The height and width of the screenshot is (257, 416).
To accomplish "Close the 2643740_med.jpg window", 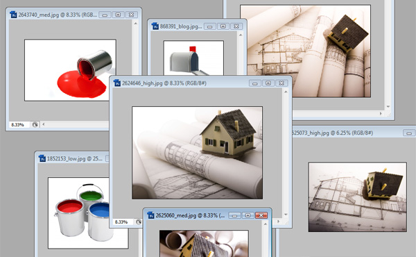I will (131, 15).
